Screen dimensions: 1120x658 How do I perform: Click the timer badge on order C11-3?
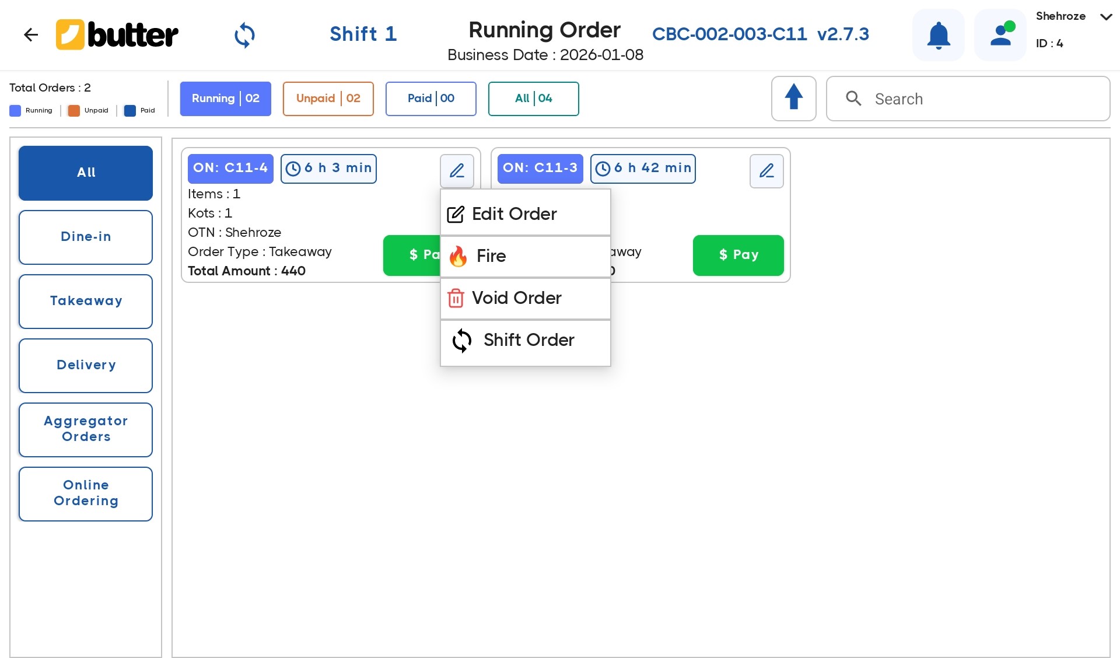(x=643, y=169)
